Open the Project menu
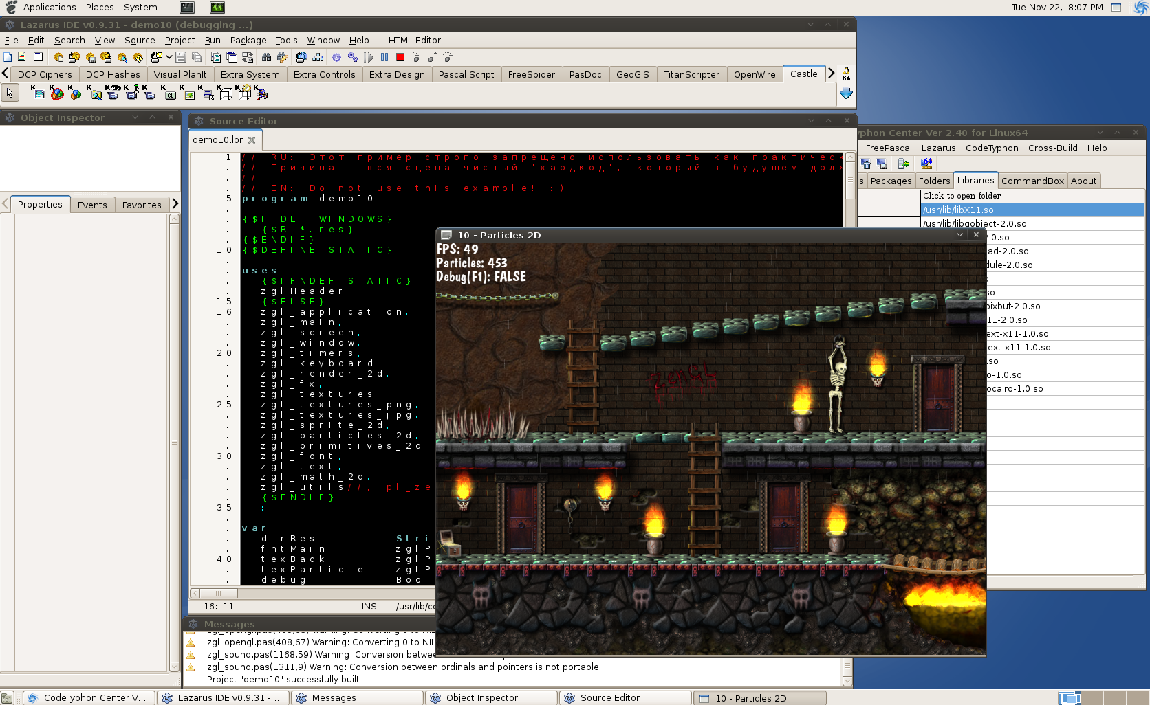Viewport: 1150px width, 705px height. point(180,40)
